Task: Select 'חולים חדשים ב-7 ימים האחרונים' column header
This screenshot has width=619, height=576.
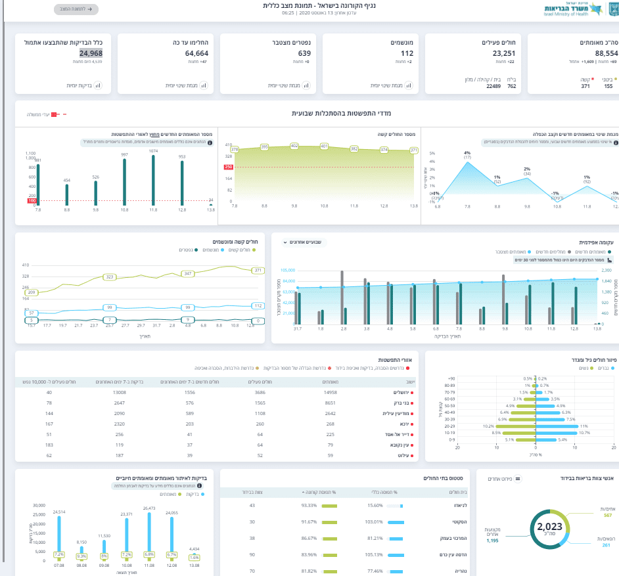Action: point(189,382)
